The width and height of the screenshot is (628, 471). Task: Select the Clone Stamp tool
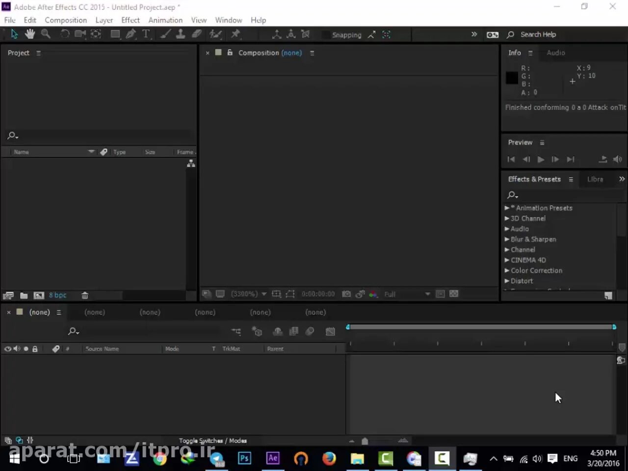181,34
